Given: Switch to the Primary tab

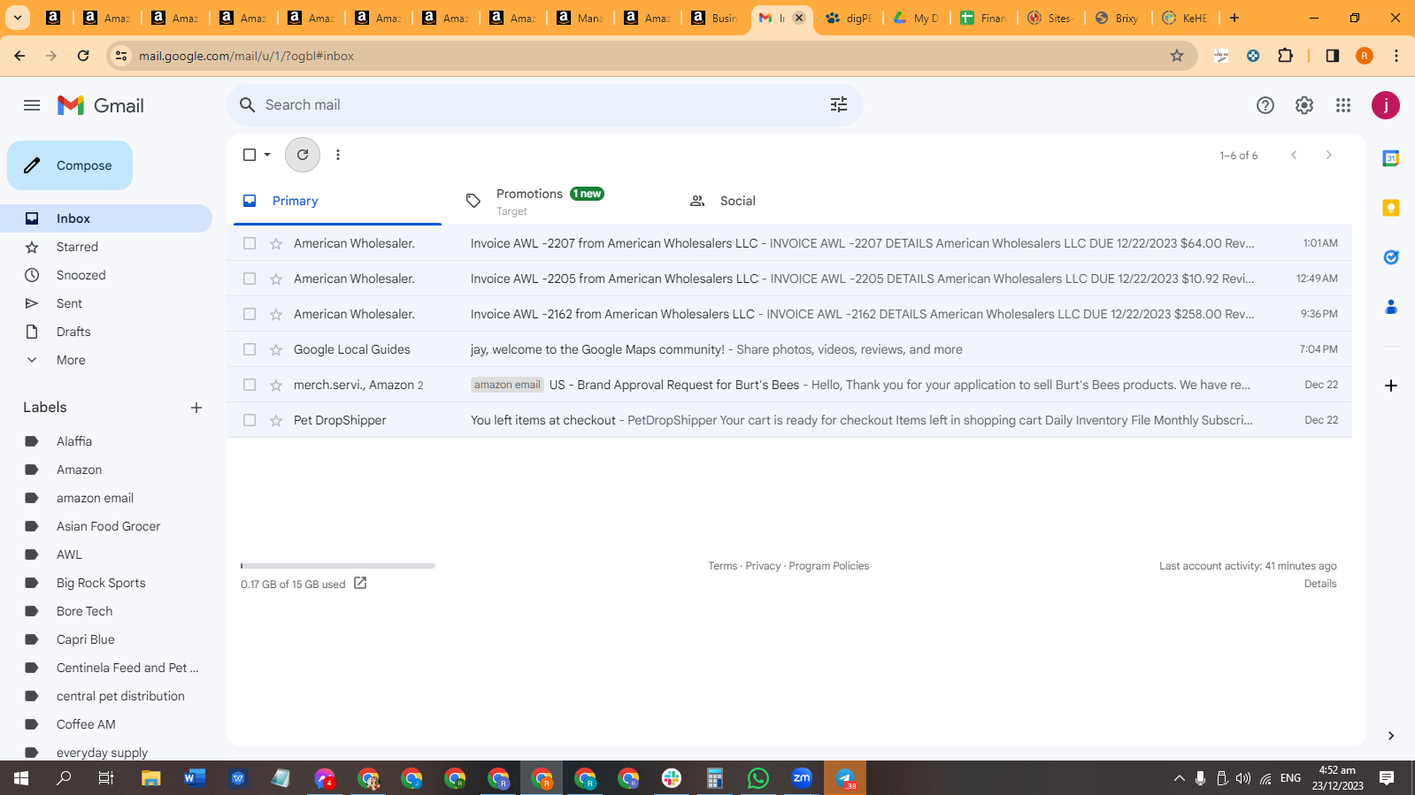Looking at the screenshot, I should pos(337,201).
